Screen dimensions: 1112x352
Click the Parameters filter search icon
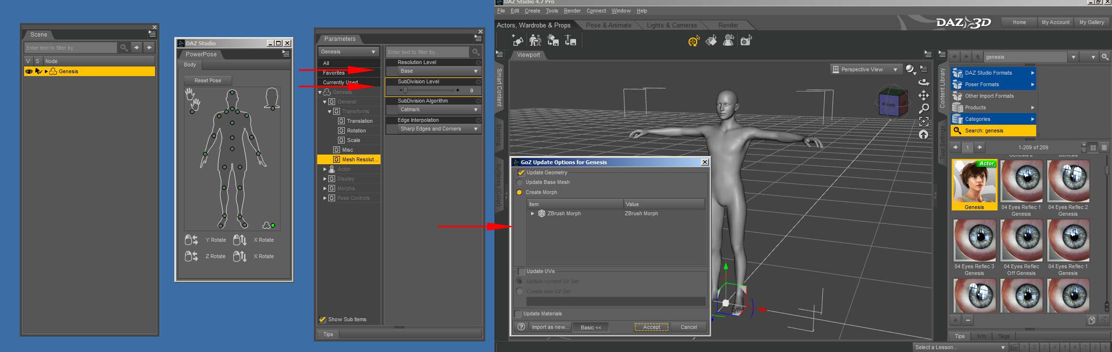476,52
